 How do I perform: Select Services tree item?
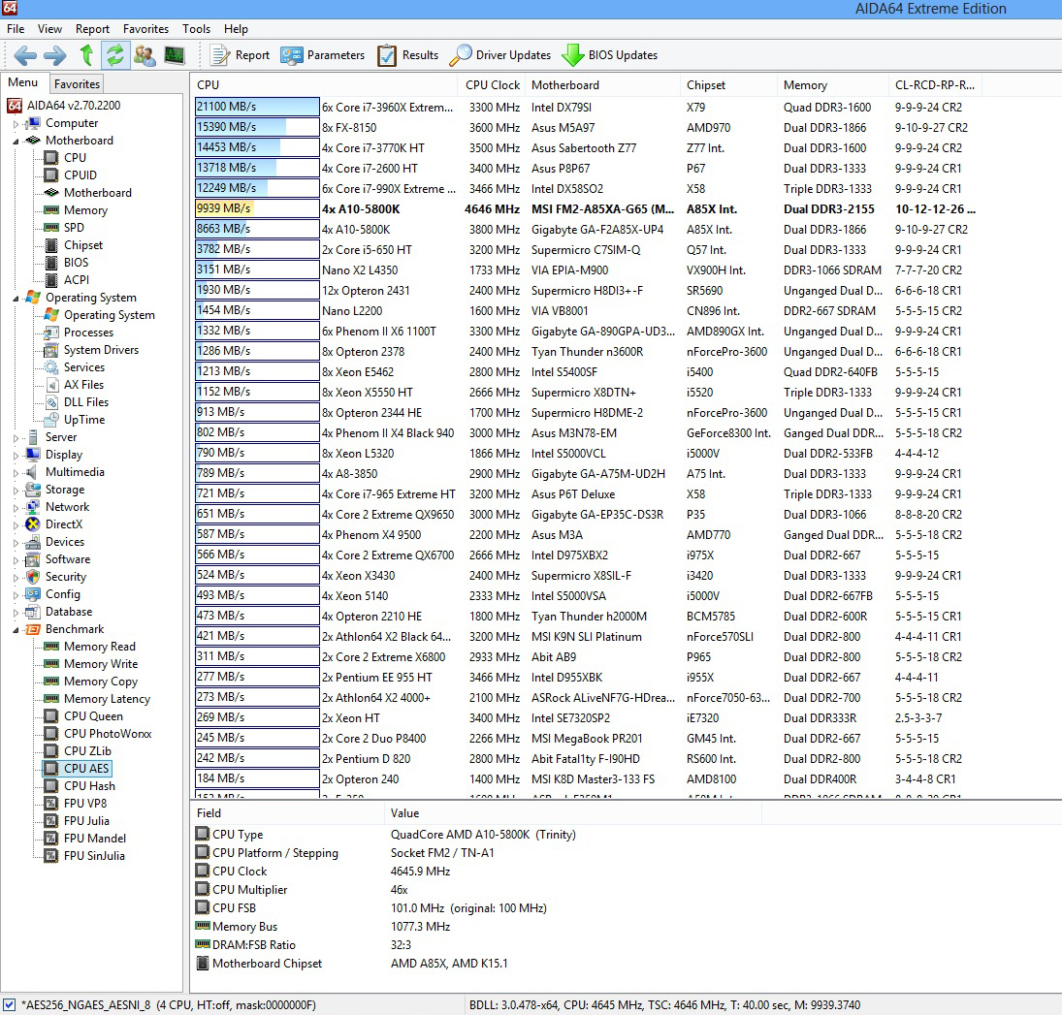coord(84,367)
